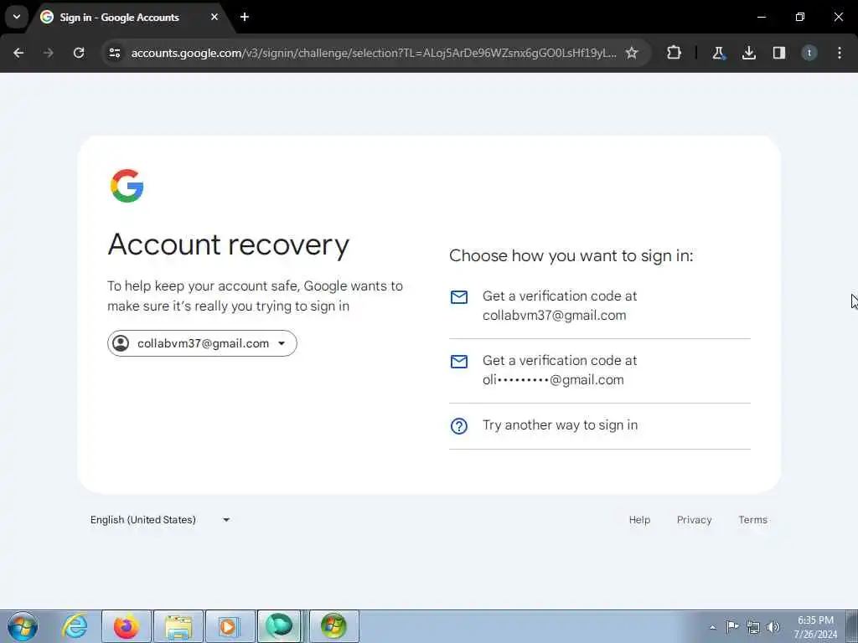Open the collabvm37@gmail.com account switcher
The width and height of the screenshot is (858, 643).
202,343
